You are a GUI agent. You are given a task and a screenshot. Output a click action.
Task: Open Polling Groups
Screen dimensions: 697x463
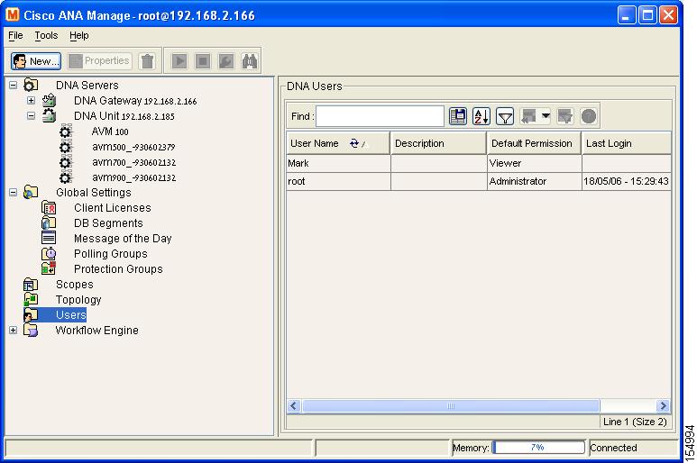pos(111,254)
